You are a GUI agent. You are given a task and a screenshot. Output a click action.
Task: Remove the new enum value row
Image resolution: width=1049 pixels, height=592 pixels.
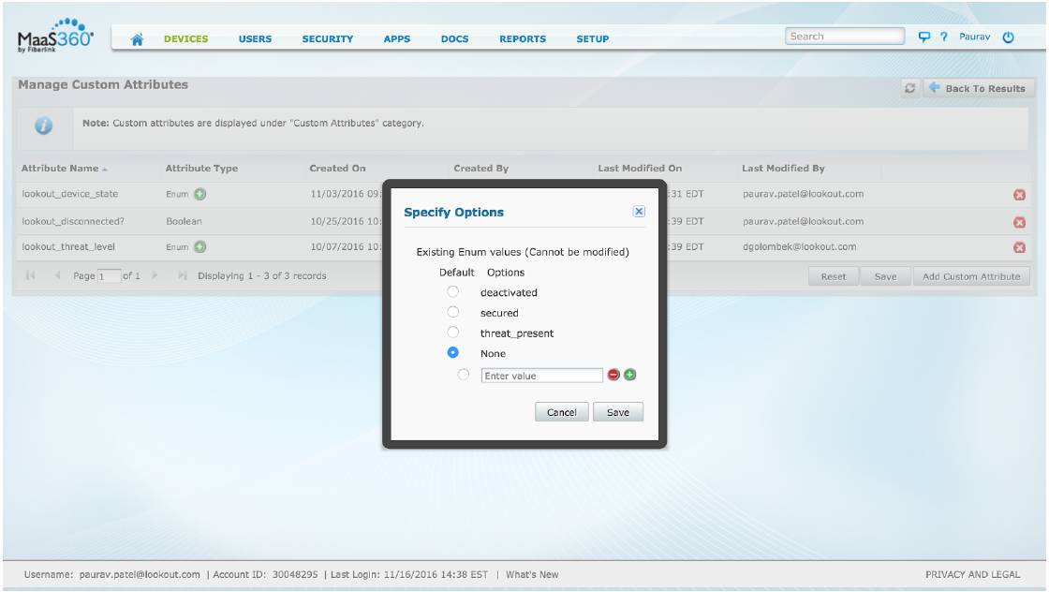click(x=613, y=375)
